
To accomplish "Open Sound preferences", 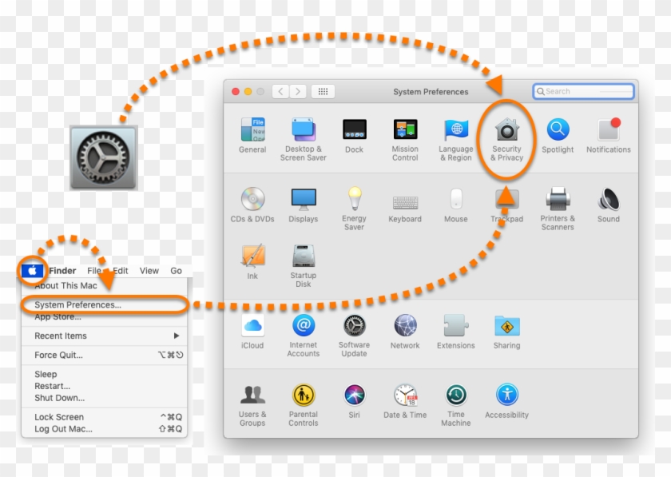I will (608, 199).
